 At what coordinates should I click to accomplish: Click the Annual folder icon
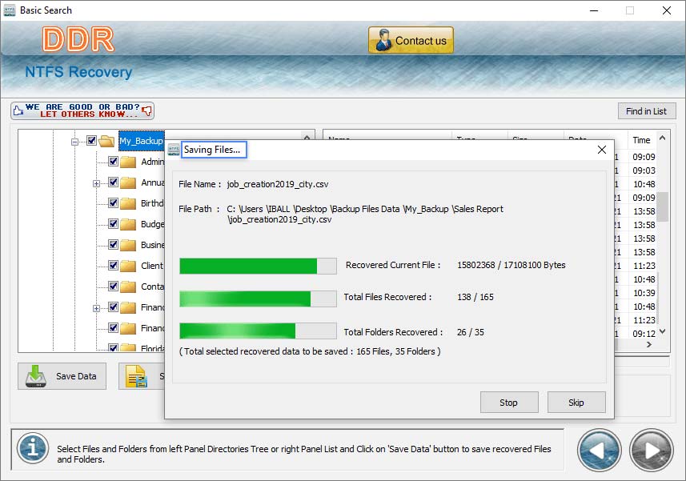coord(128,182)
